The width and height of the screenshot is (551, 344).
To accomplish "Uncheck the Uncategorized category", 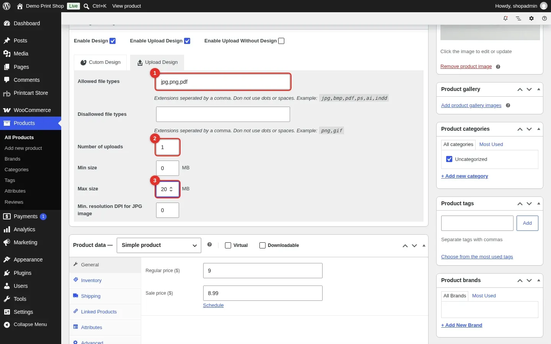I will click(449, 159).
